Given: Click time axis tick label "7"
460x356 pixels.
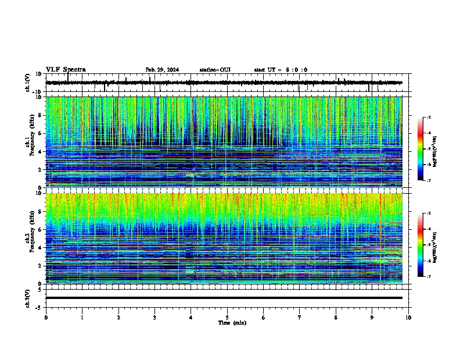Looking at the screenshot, I should 300,318.
